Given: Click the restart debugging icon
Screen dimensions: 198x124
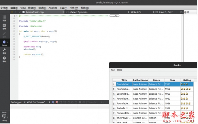Looking at the screenshot, I should (x=72, y=102).
